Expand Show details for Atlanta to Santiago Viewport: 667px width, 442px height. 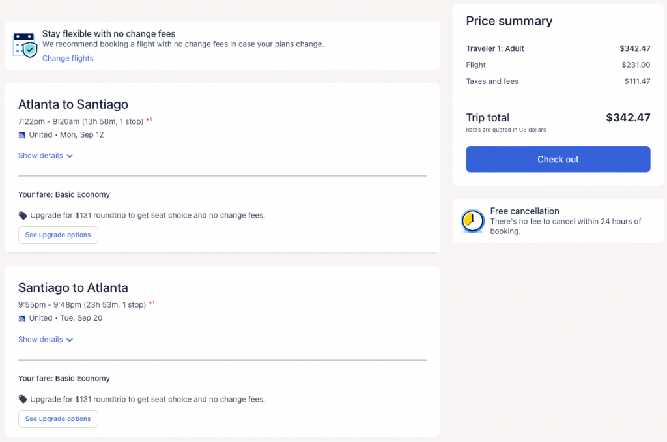46,156
